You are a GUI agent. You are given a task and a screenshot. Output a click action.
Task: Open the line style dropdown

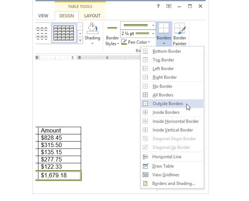coord(153,25)
